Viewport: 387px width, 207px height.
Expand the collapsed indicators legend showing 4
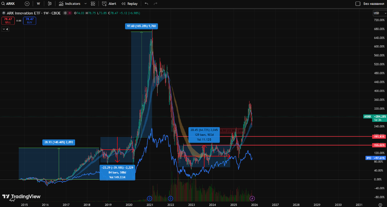5,29
